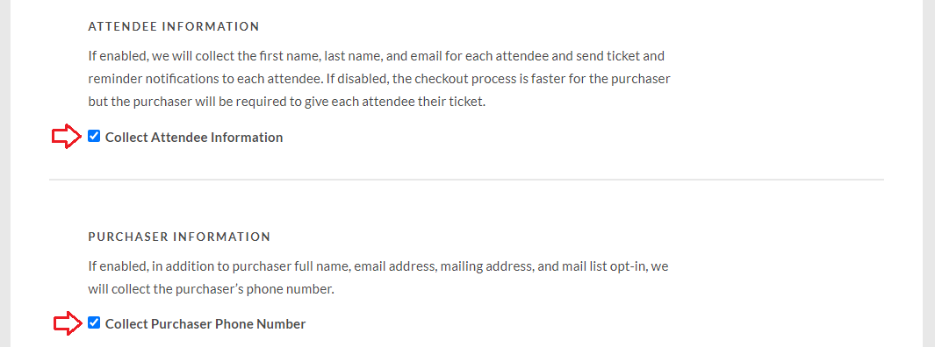Click the line starting 'If enabled, we will collect'
Viewport: 935px width, 347px height.
pyautogui.click(x=377, y=57)
